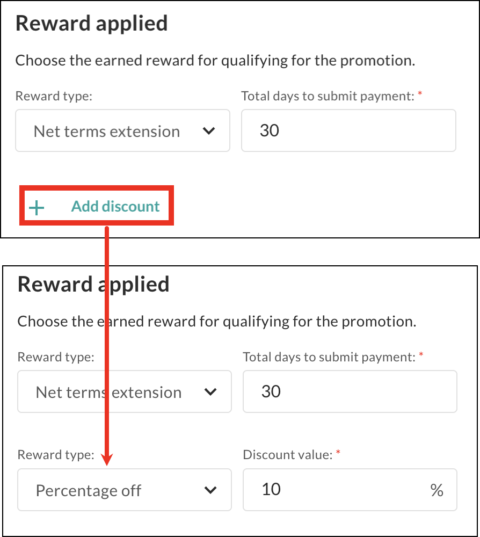Screen dimensions: 480x537
Task: Click chevron of Net terms dropdown above Percentage off
Action: tap(211, 392)
